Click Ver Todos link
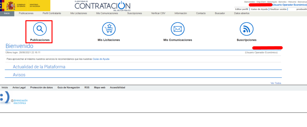307x127 pixels. [x=276, y=83]
